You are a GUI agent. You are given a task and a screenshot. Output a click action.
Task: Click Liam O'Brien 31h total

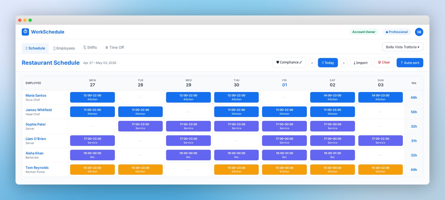pyautogui.click(x=414, y=141)
